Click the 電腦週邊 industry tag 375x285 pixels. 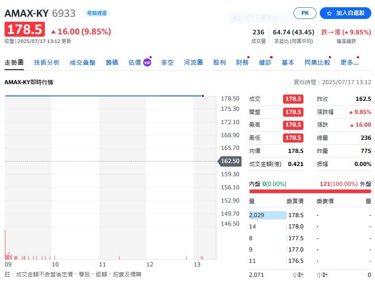click(96, 13)
